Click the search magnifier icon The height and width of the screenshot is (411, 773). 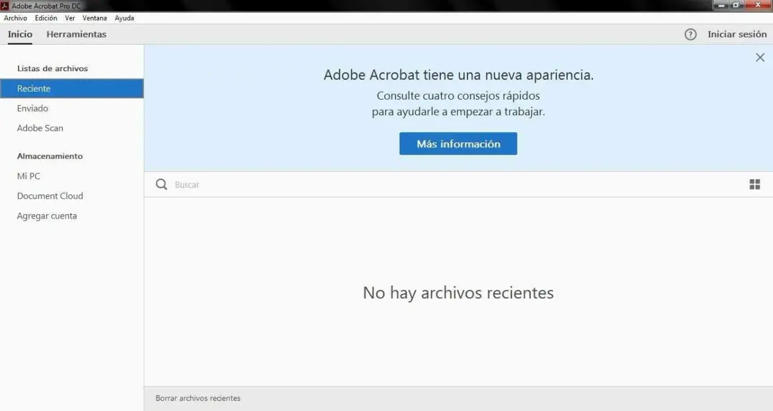161,185
